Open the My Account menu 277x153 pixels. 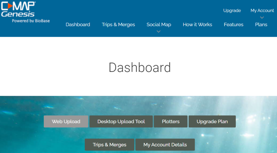click(x=262, y=11)
